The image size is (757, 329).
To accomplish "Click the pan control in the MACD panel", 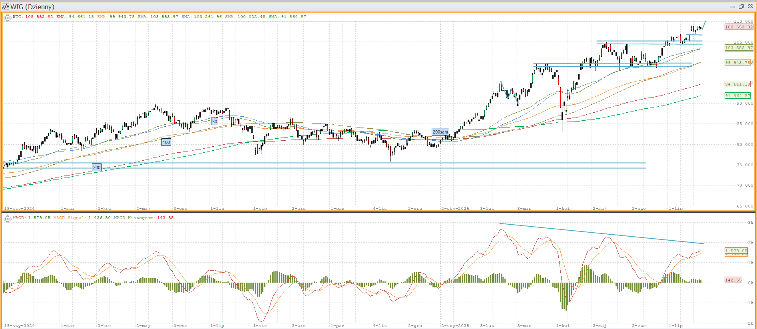I will [7, 219].
